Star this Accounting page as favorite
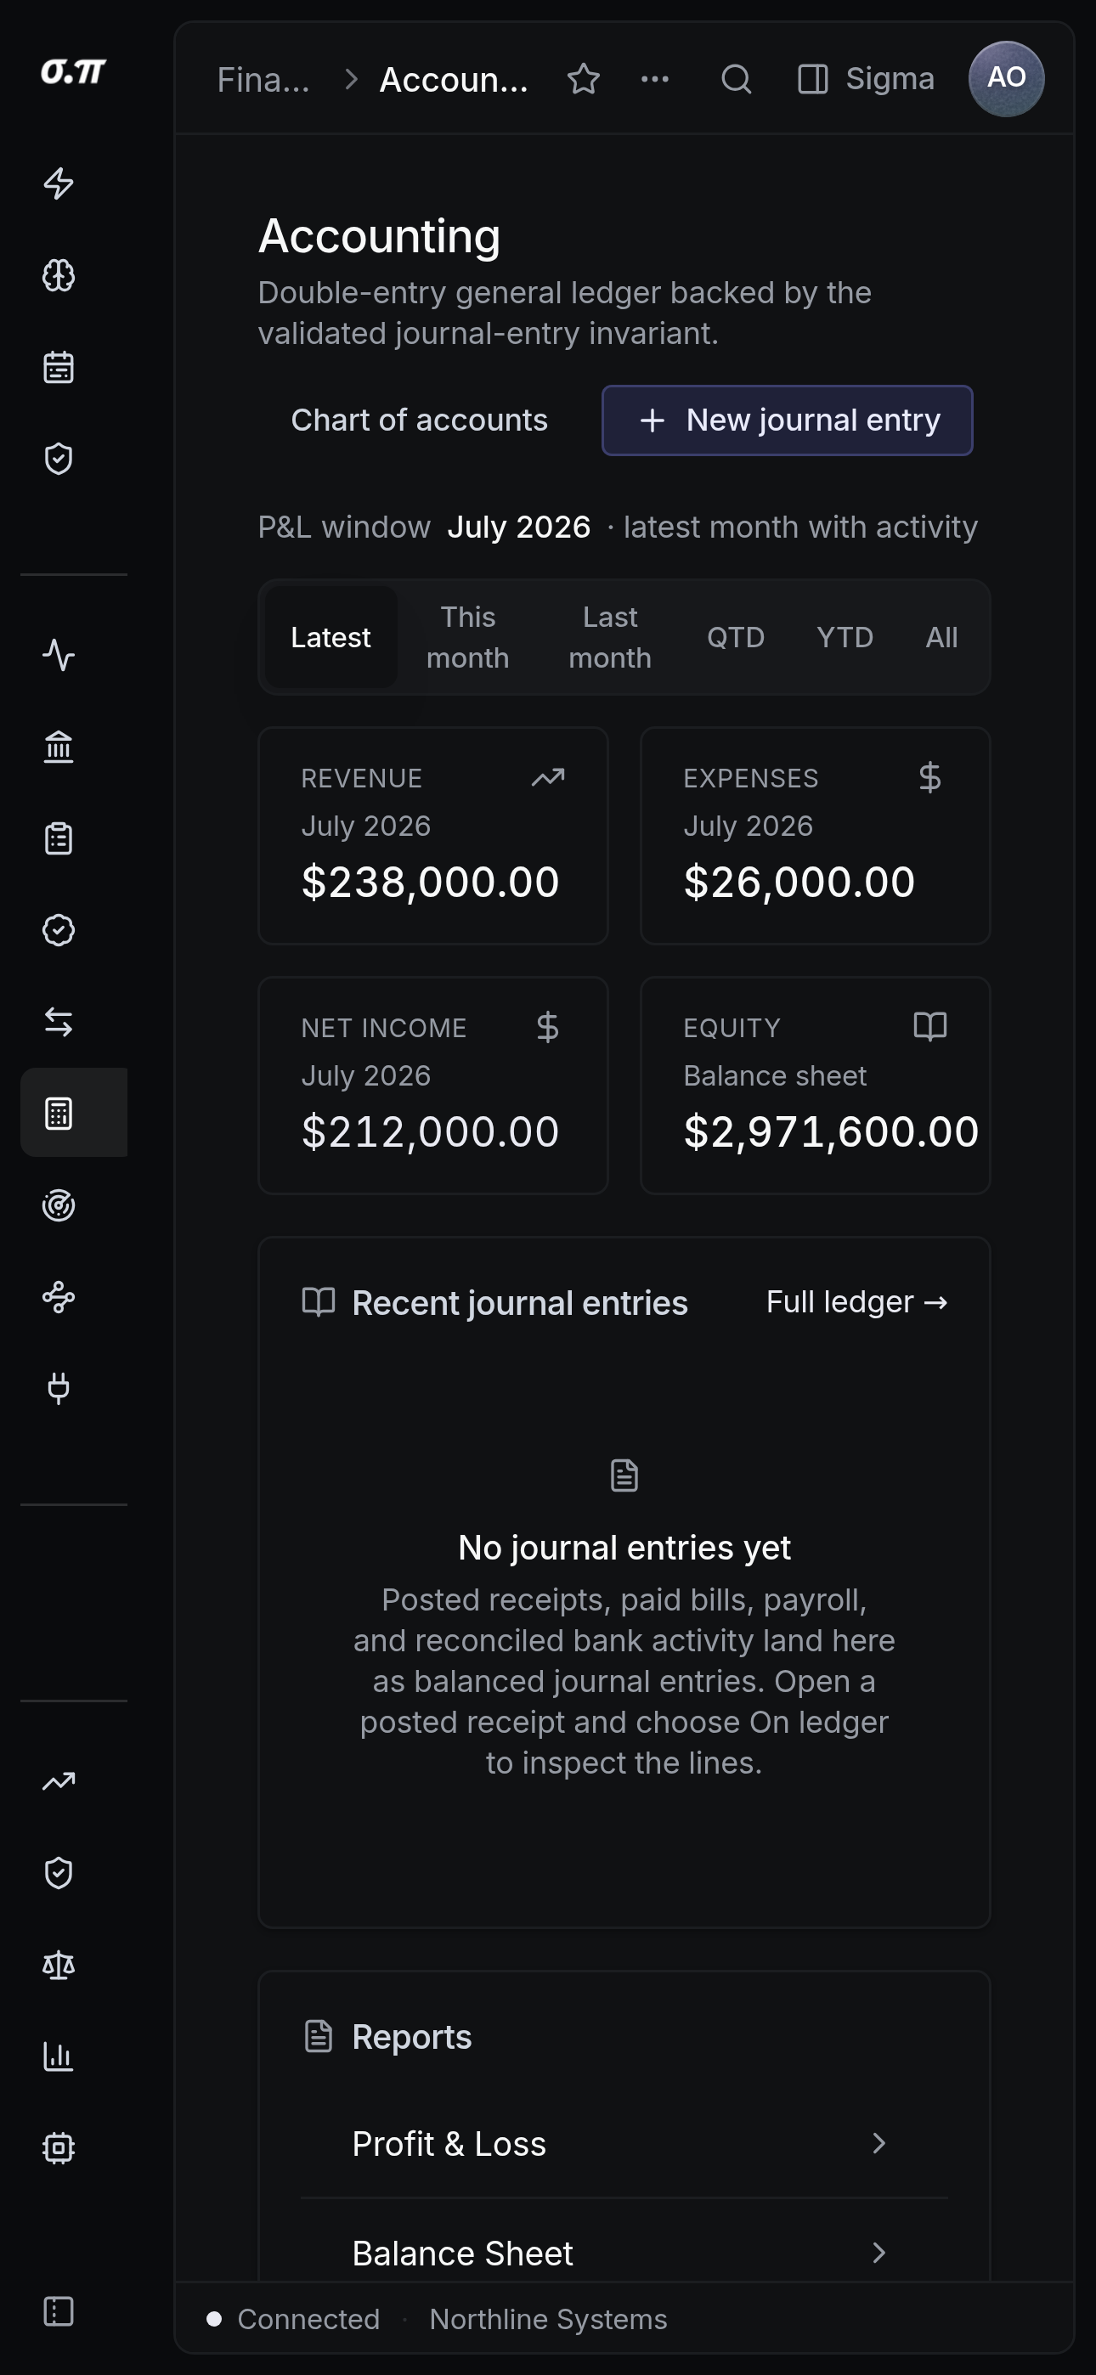1096x2375 pixels. pyautogui.click(x=584, y=79)
